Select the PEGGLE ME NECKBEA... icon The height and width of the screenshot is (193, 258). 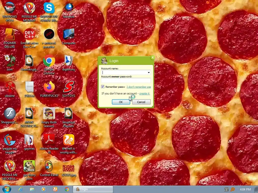10,170
